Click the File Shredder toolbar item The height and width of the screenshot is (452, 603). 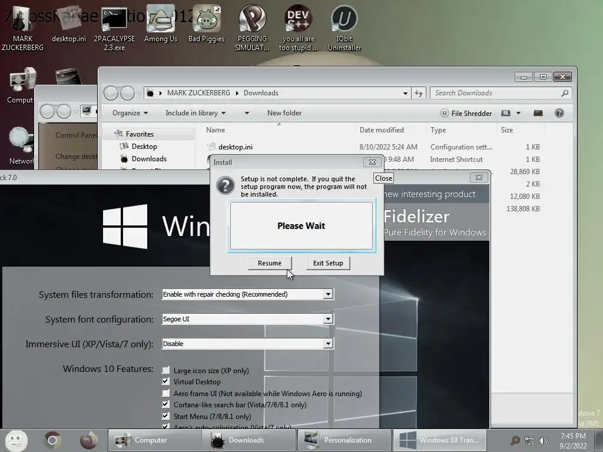click(466, 113)
